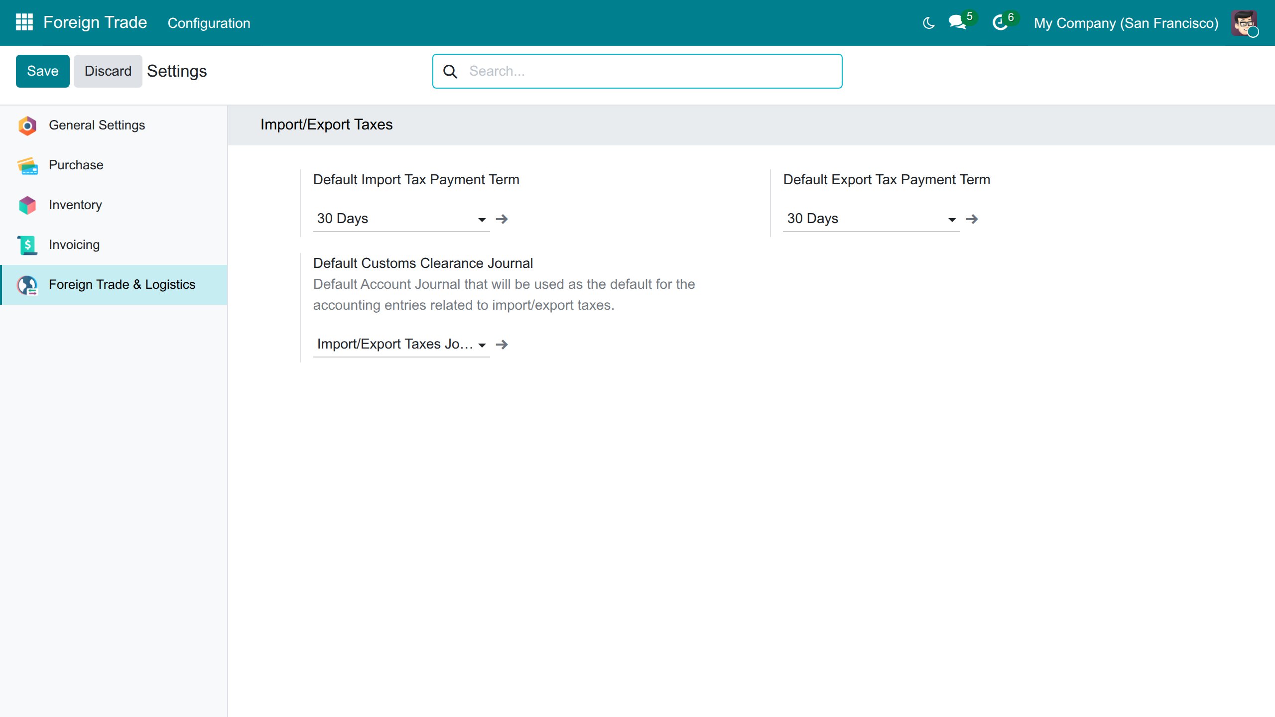Click the Default Export Tax Payment Term label
Image resolution: width=1275 pixels, height=717 pixels.
tap(887, 180)
